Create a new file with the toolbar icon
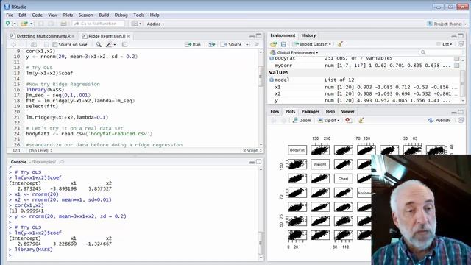The height and width of the screenshot is (265, 471). pyautogui.click(x=8, y=24)
